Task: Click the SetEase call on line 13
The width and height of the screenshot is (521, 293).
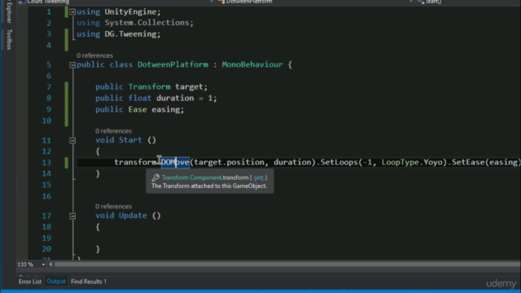Action: point(468,162)
